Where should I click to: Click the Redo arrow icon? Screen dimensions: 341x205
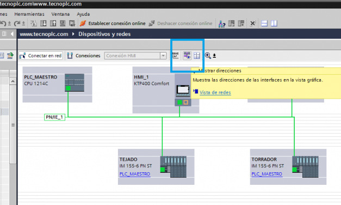pos(17,23)
